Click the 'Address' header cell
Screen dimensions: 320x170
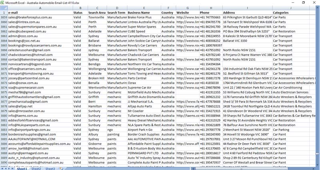247,13
